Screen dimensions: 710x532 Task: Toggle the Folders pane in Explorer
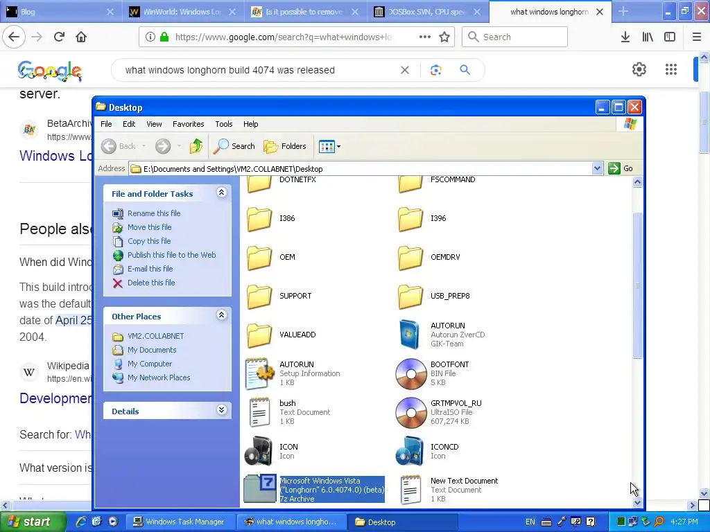[x=285, y=146]
